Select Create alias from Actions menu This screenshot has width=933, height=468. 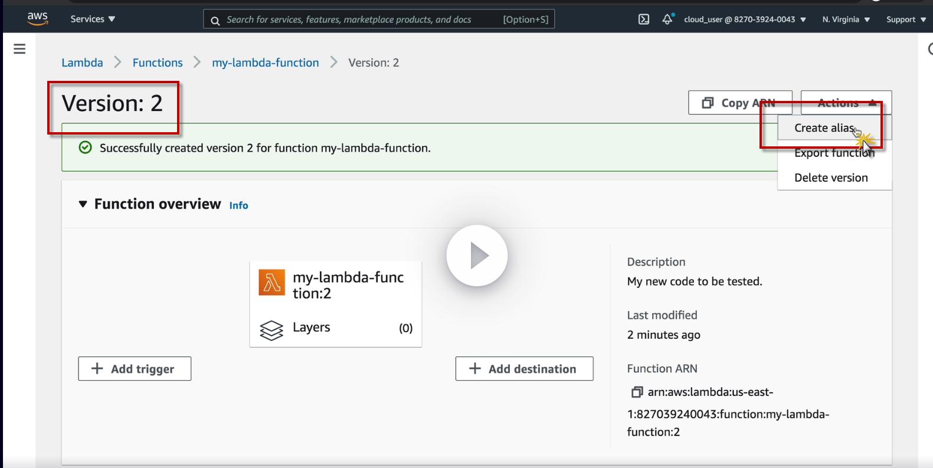824,128
